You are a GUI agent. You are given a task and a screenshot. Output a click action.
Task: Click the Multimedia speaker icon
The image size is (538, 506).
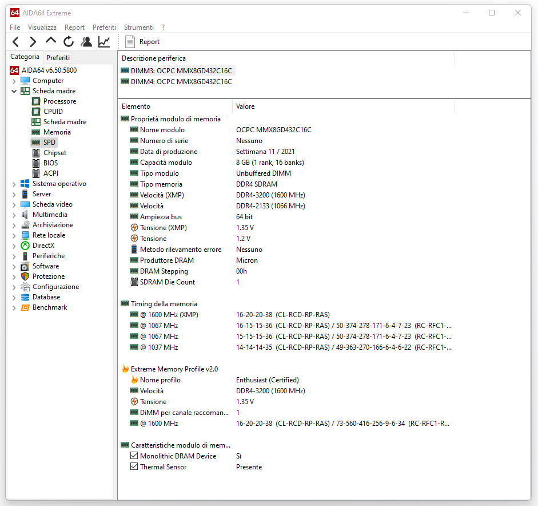point(25,215)
